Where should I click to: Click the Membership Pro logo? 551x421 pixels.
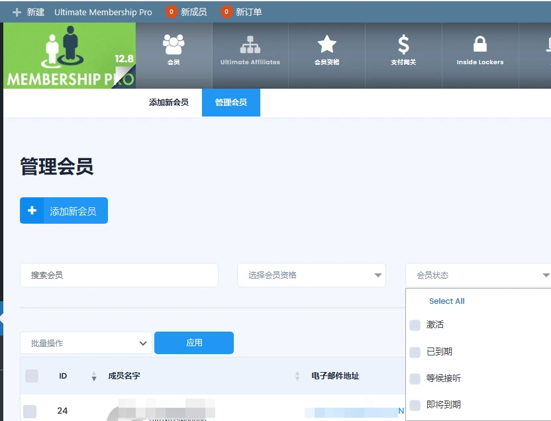pos(69,56)
